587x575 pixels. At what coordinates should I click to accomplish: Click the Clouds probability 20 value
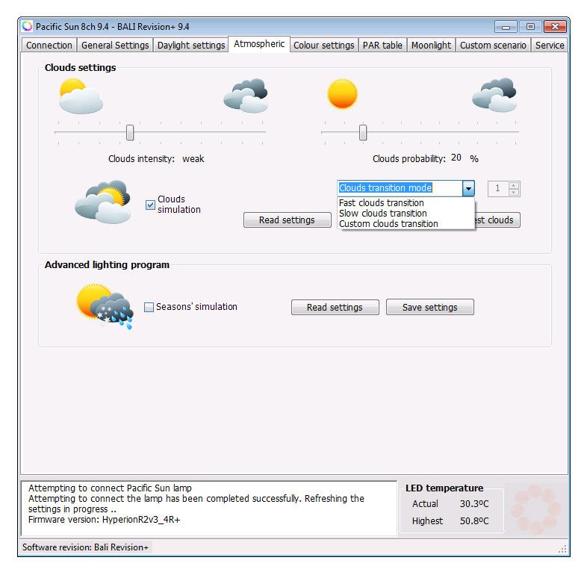[x=456, y=158]
